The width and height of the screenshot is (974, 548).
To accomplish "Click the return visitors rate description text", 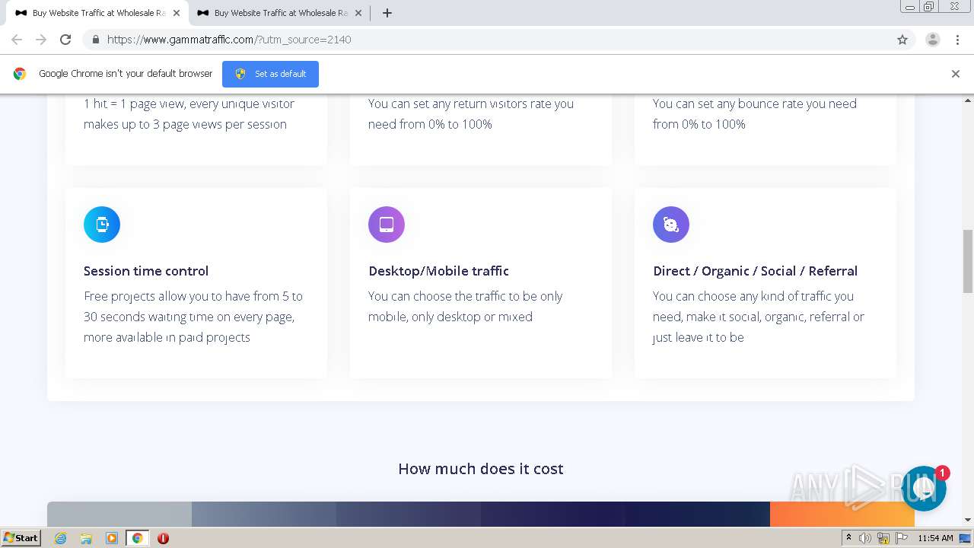I will 471,114.
